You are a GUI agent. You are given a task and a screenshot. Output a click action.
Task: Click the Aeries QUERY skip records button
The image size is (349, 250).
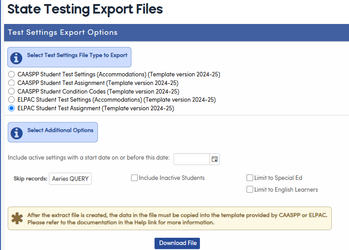tap(70, 179)
